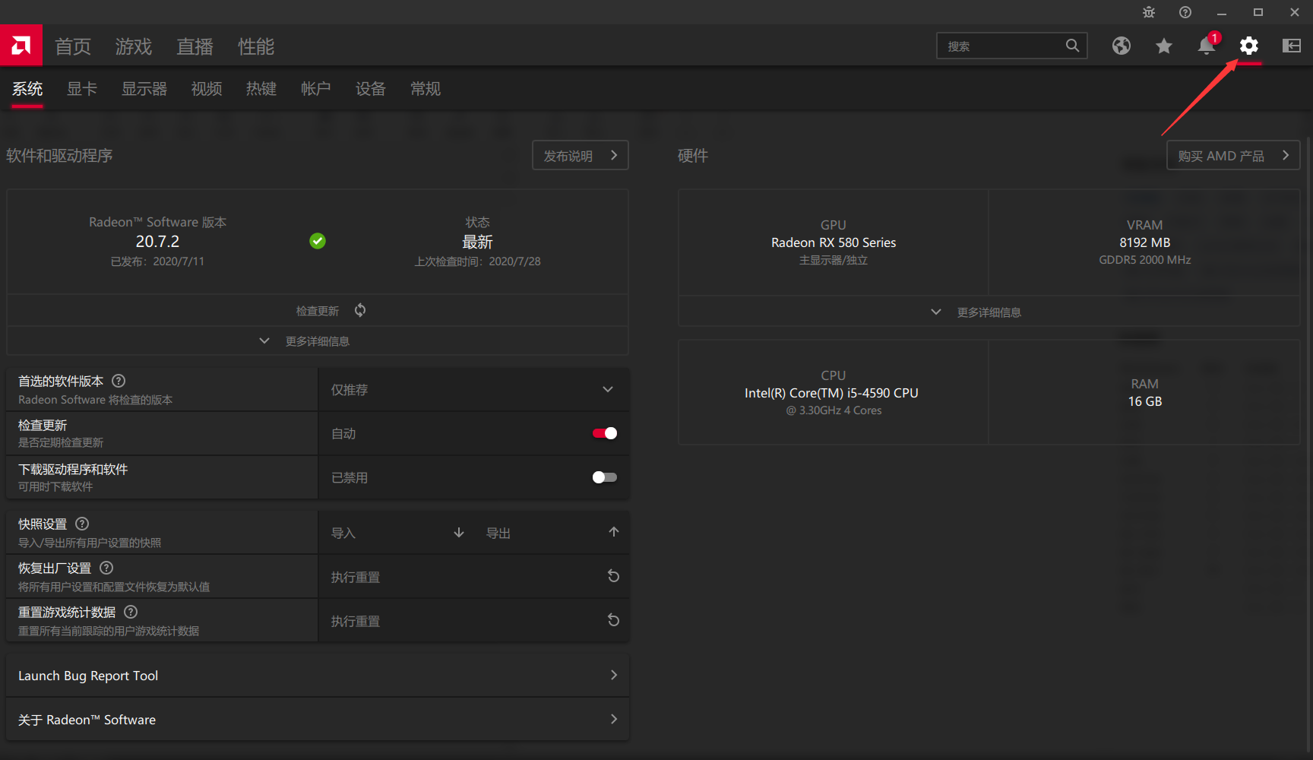Image resolution: width=1313 pixels, height=760 pixels.
Task: Open Launch Bug Report Tool
Action: [x=317, y=675]
